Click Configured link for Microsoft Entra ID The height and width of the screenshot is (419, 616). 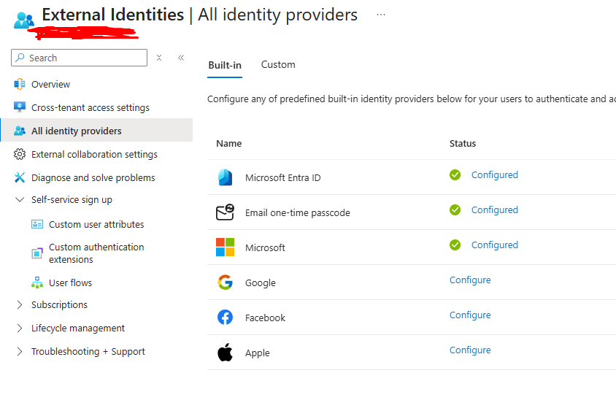pyautogui.click(x=495, y=175)
